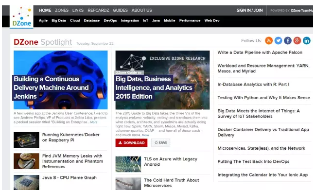315x192 pixels.
Task: Open In-Database Analytics with R: Part I
Action: click(x=253, y=85)
